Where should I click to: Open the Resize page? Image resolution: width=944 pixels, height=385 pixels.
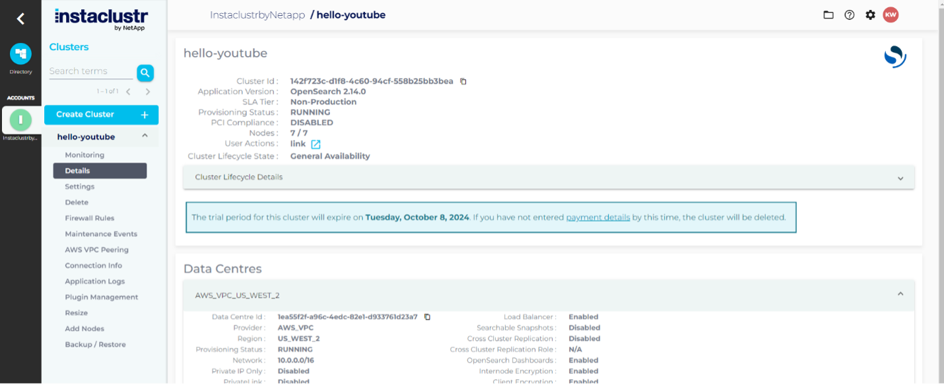pos(77,313)
